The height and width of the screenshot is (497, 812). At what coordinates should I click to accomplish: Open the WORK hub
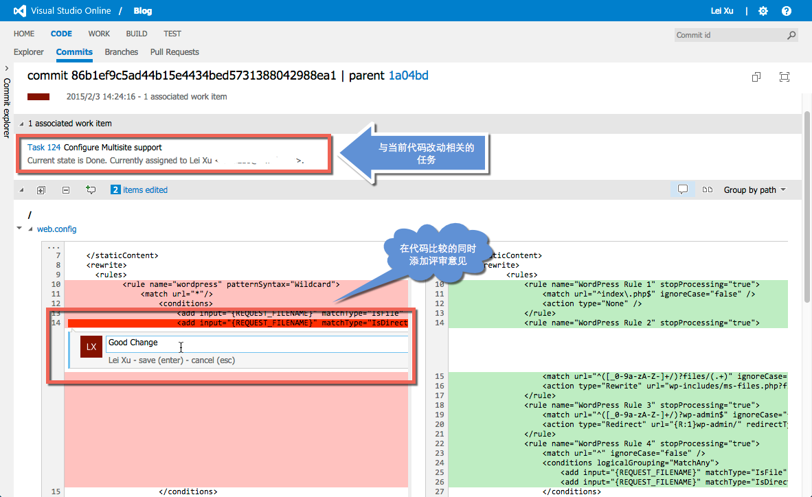(x=99, y=34)
